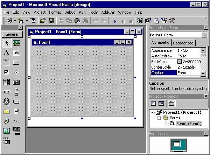This screenshot has height=155, width=210.
Task: Select the ListBox control tool
Action: (x=16, y=82)
